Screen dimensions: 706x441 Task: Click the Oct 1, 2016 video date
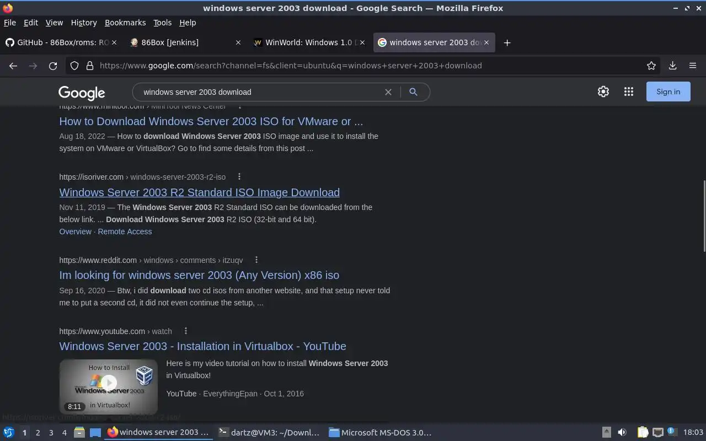tap(284, 394)
